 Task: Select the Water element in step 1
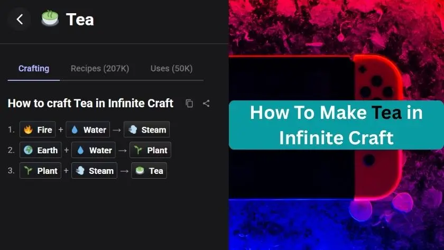click(x=88, y=129)
